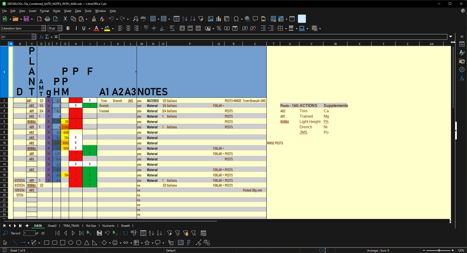467x253 pixels.
Task: Click the Print icon in toolbar
Action: 47,19
